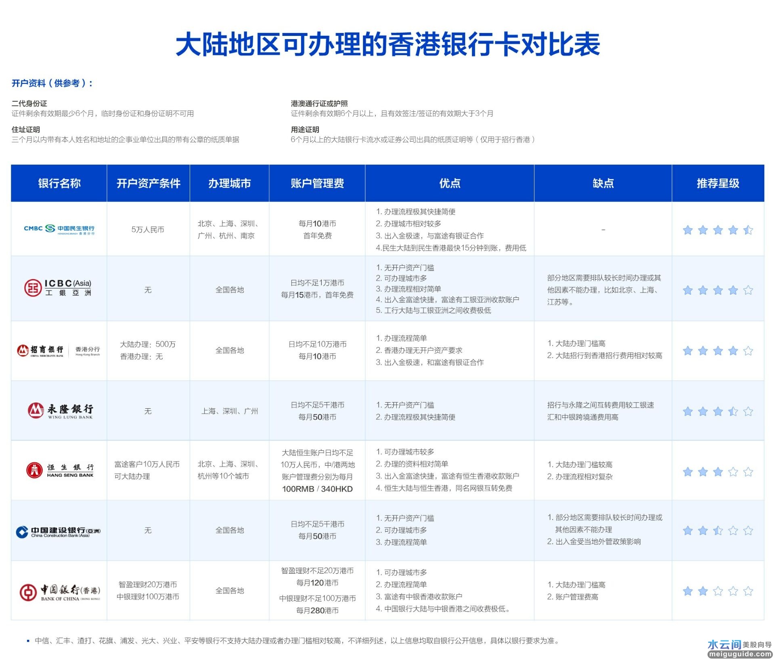Click 每月10港币 首年免费 cell
This screenshot has width=775, height=660.
317,230
